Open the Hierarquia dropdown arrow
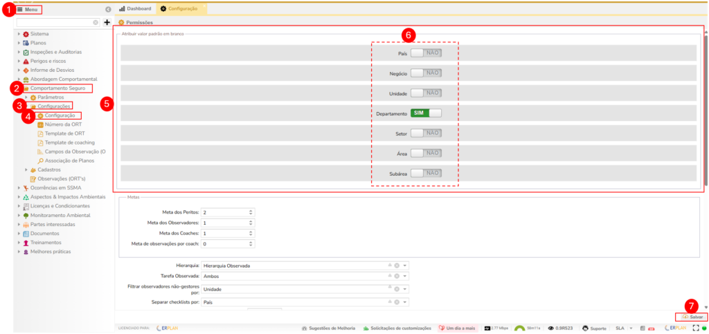 (x=405, y=266)
